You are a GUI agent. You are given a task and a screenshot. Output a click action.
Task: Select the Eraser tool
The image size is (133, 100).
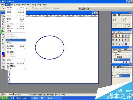(x=3, y=34)
